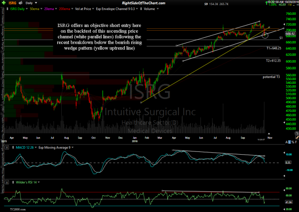Click the up-down sort arrows before ISRG Daily
This screenshot has height=212, width=299.
(x=7, y=9)
